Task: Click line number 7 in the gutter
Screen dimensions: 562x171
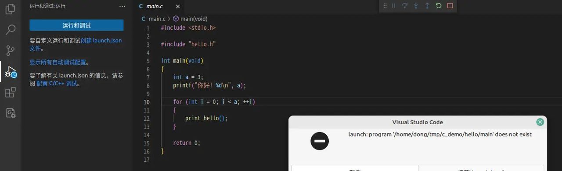Action: pos(148,77)
